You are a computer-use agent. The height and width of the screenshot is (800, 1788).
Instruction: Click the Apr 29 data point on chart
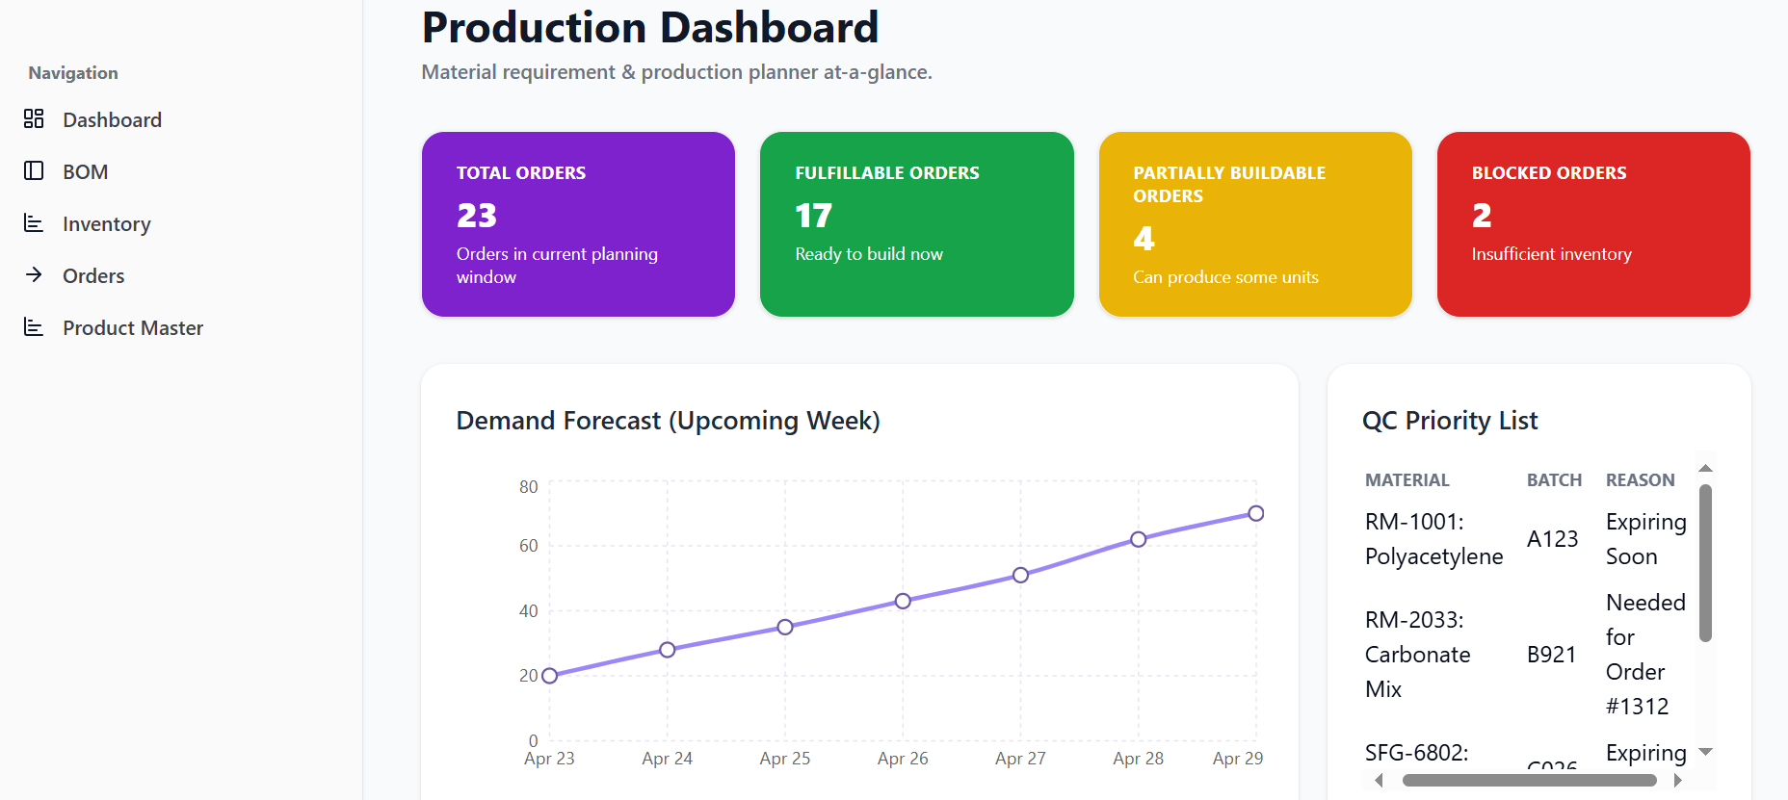click(x=1255, y=513)
